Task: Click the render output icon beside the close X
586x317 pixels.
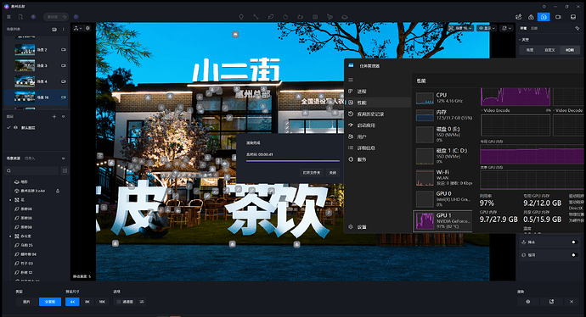Action: click(x=552, y=302)
